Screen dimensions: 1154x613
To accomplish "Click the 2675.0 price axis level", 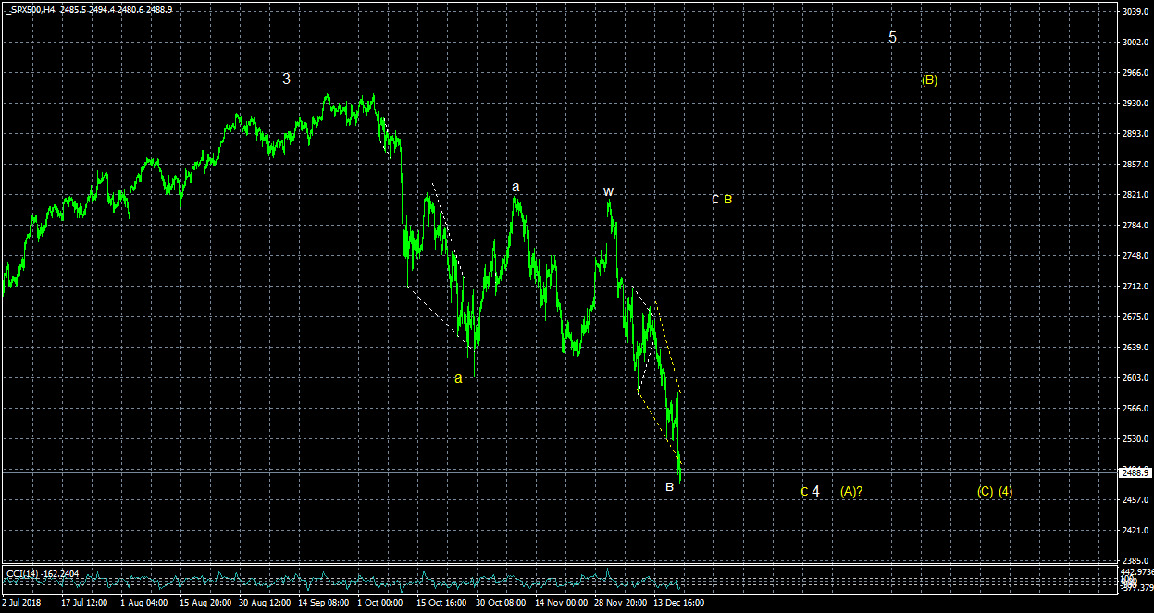I will click(1135, 317).
